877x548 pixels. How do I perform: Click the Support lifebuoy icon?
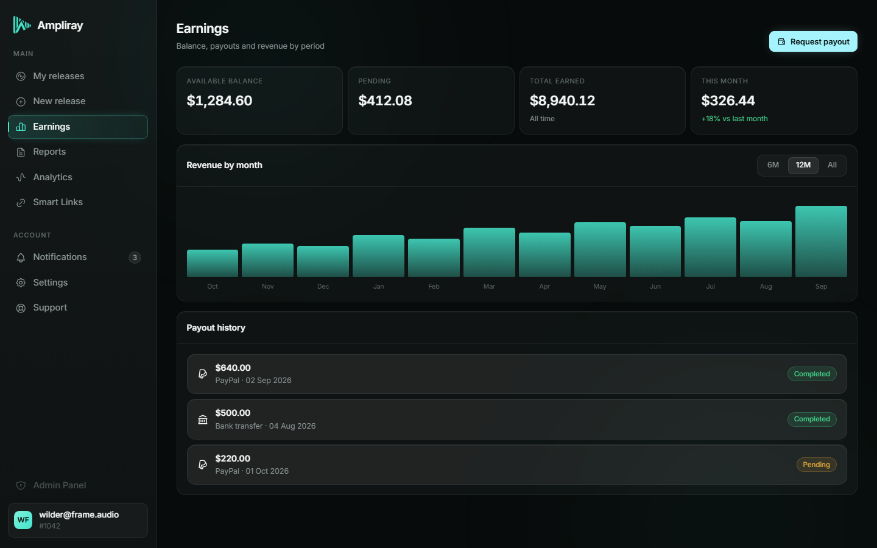point(21,308)
